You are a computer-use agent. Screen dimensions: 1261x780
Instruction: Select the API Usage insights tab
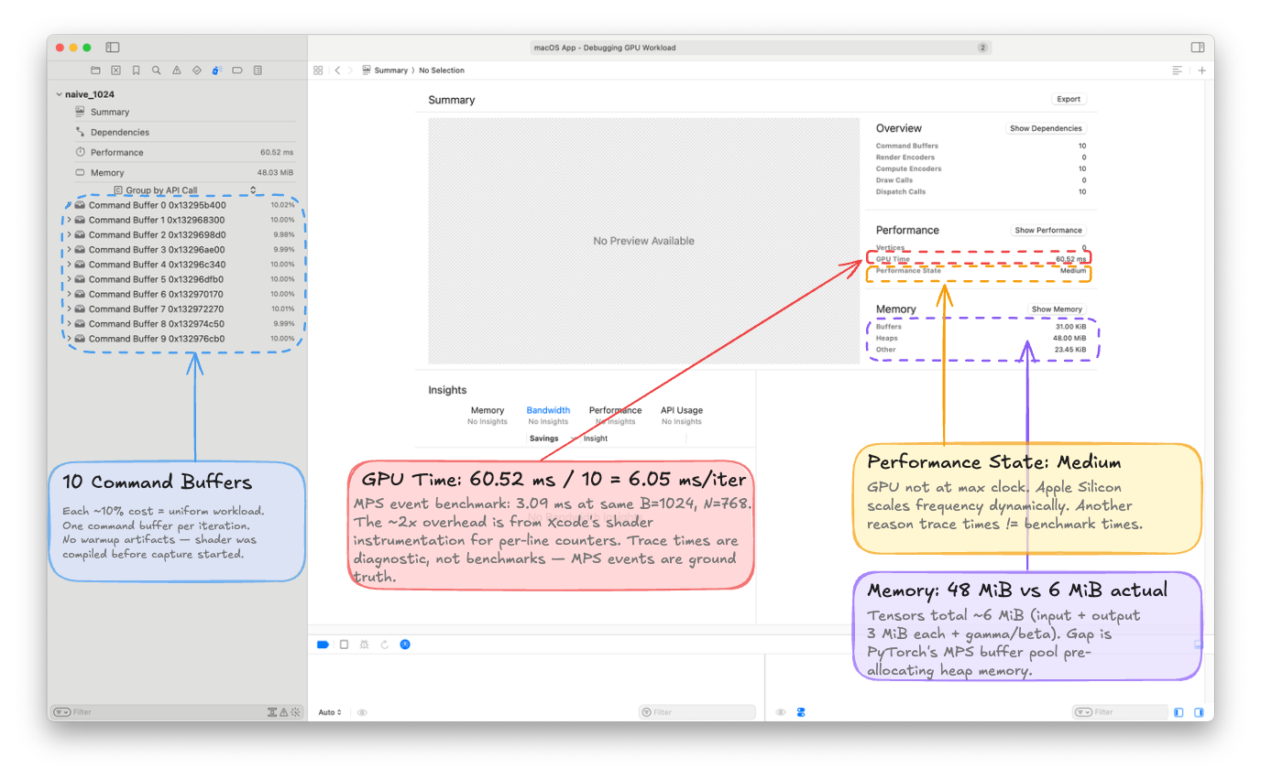pyautogui.click(x=681, y=411)
